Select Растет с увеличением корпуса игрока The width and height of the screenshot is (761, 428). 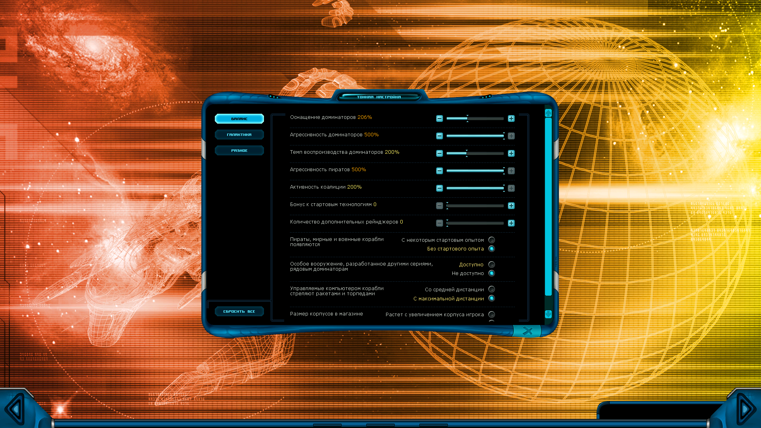(x=491, y=314)
